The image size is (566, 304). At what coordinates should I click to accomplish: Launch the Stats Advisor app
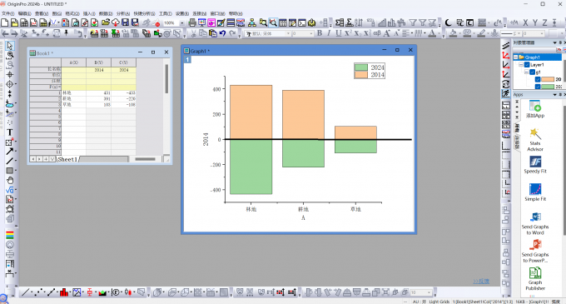point(535,139)
